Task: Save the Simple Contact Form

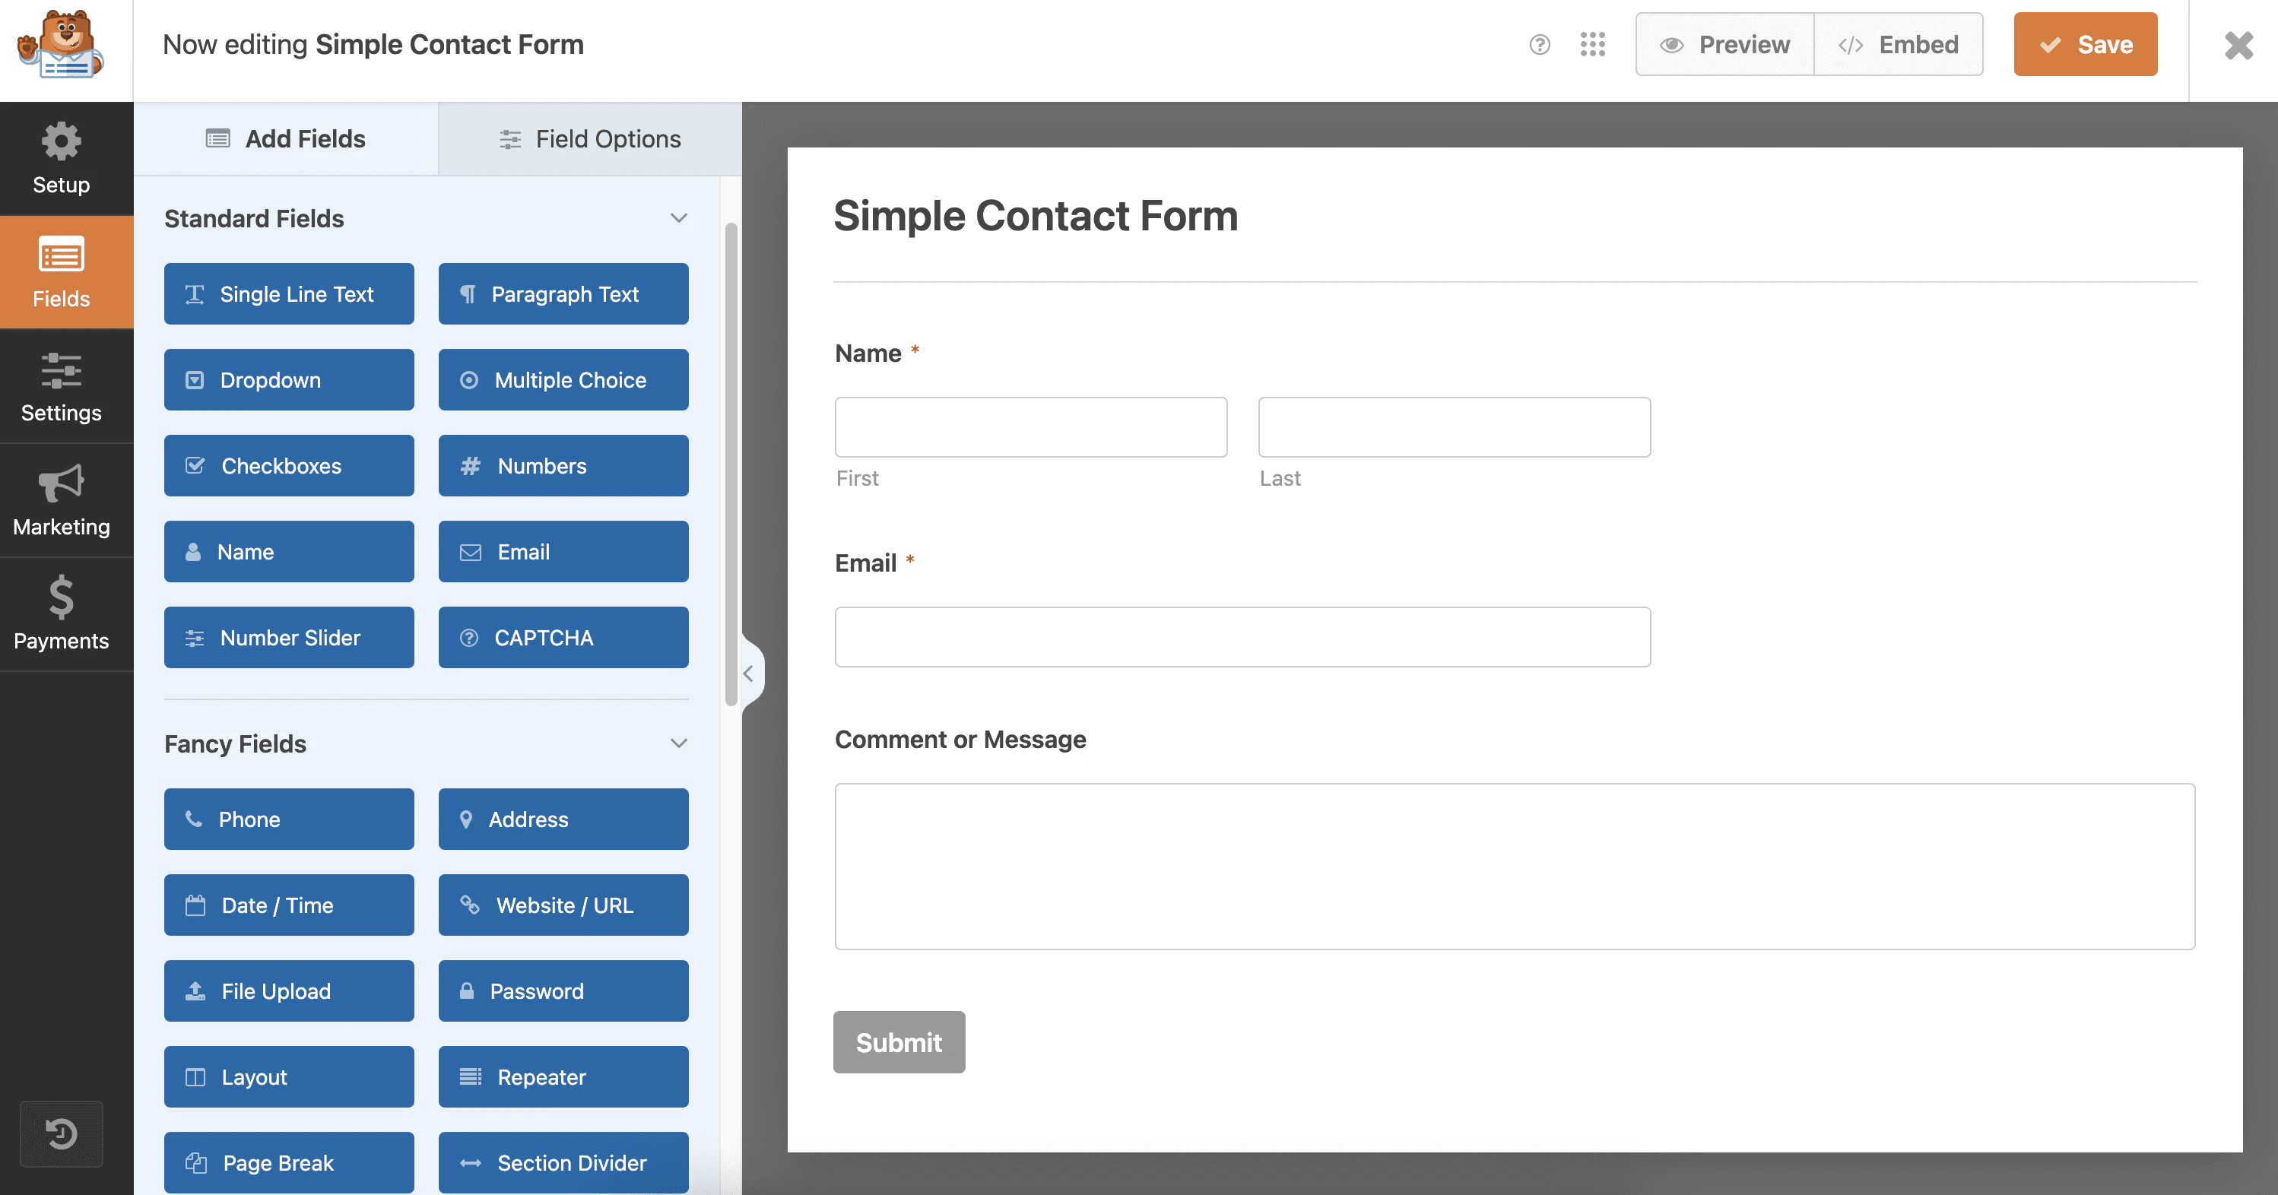Action: tap(2085, 43)
